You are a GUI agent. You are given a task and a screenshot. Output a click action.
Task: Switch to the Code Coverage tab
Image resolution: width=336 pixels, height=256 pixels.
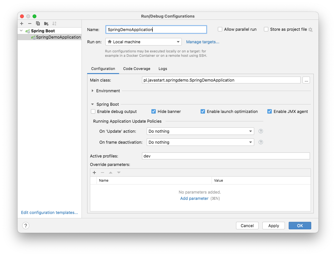[x=137, y=69]
